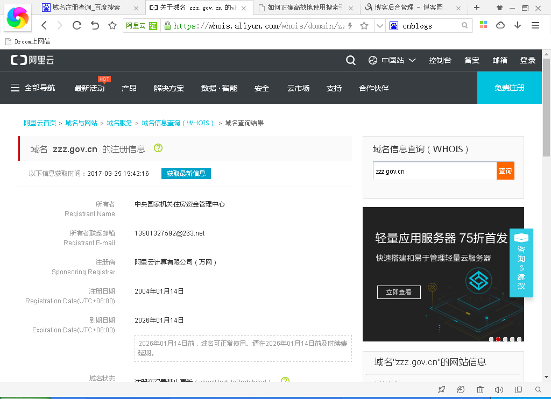Open the 咨询&建议 side widget

click(521, 263)
